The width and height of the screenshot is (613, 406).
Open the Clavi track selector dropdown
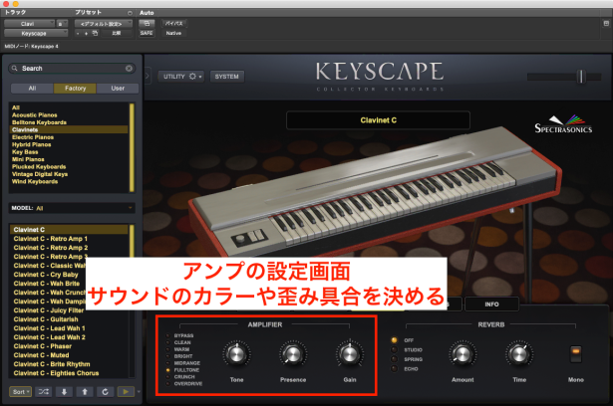coord(29,24)
